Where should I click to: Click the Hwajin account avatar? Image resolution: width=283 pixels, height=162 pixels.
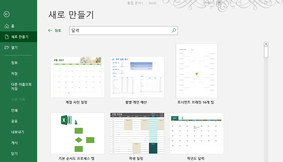(219, 3)
